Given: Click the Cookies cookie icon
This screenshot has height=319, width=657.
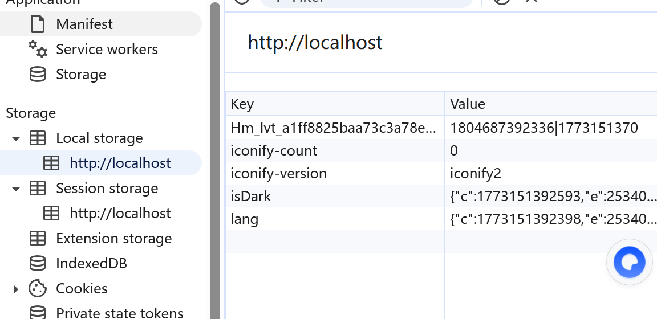Looking at the screenshot, I should point(38,289).
